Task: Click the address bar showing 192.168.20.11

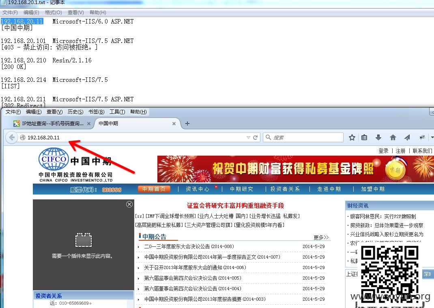Action: click(x=133, y=137)
